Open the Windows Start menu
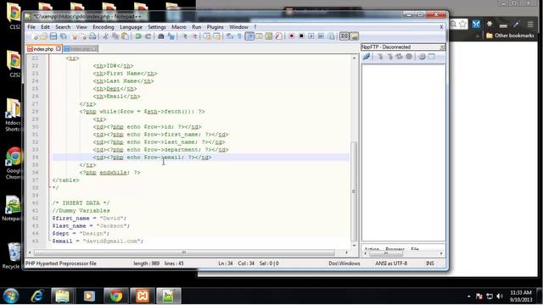This screenshot has width=543, height=305. pos(11,296)
